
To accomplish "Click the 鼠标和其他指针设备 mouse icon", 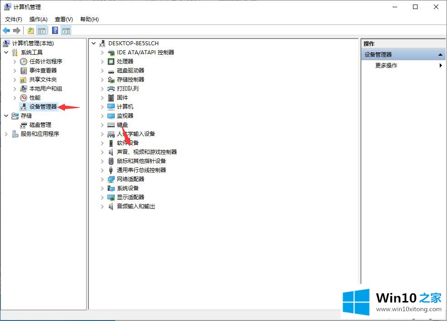I will pos(111,161).
